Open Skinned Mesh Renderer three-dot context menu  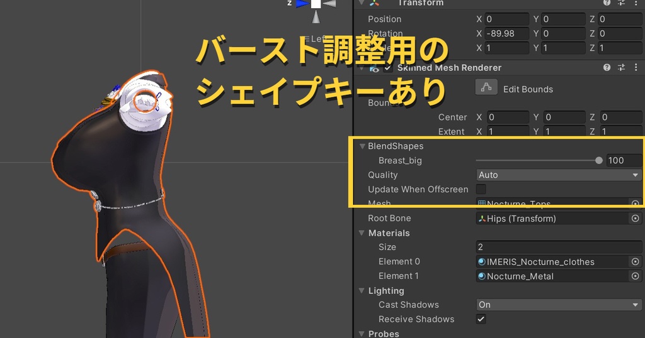[636, 68]
